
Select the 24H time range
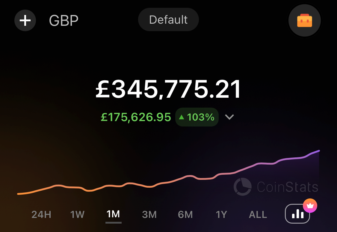click(41, 214)
